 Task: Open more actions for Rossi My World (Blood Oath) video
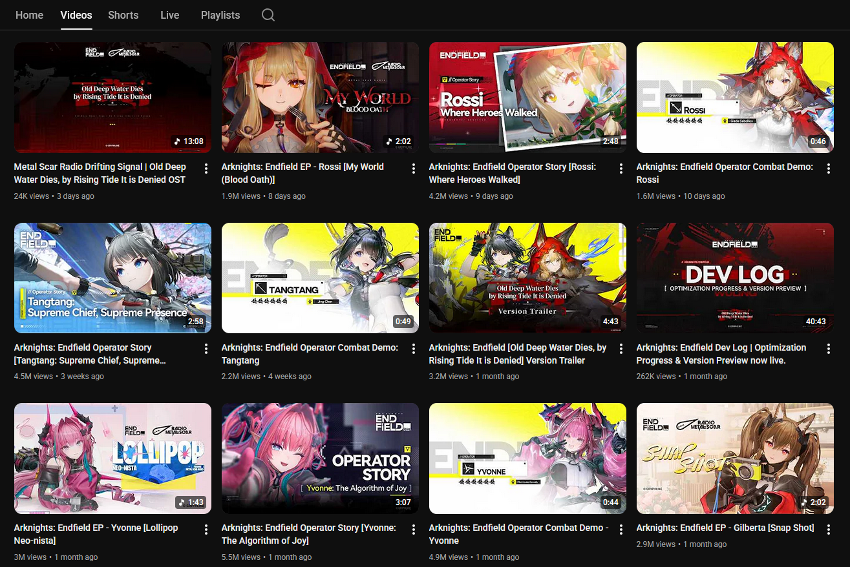[414, 169]
